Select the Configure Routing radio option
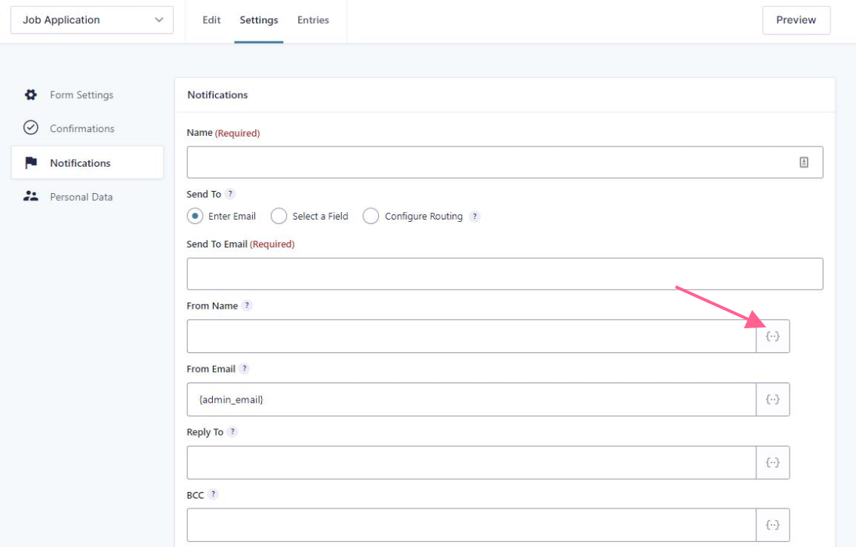The height and width of the screenshot is (547, 856). click(x=371, y=217)
